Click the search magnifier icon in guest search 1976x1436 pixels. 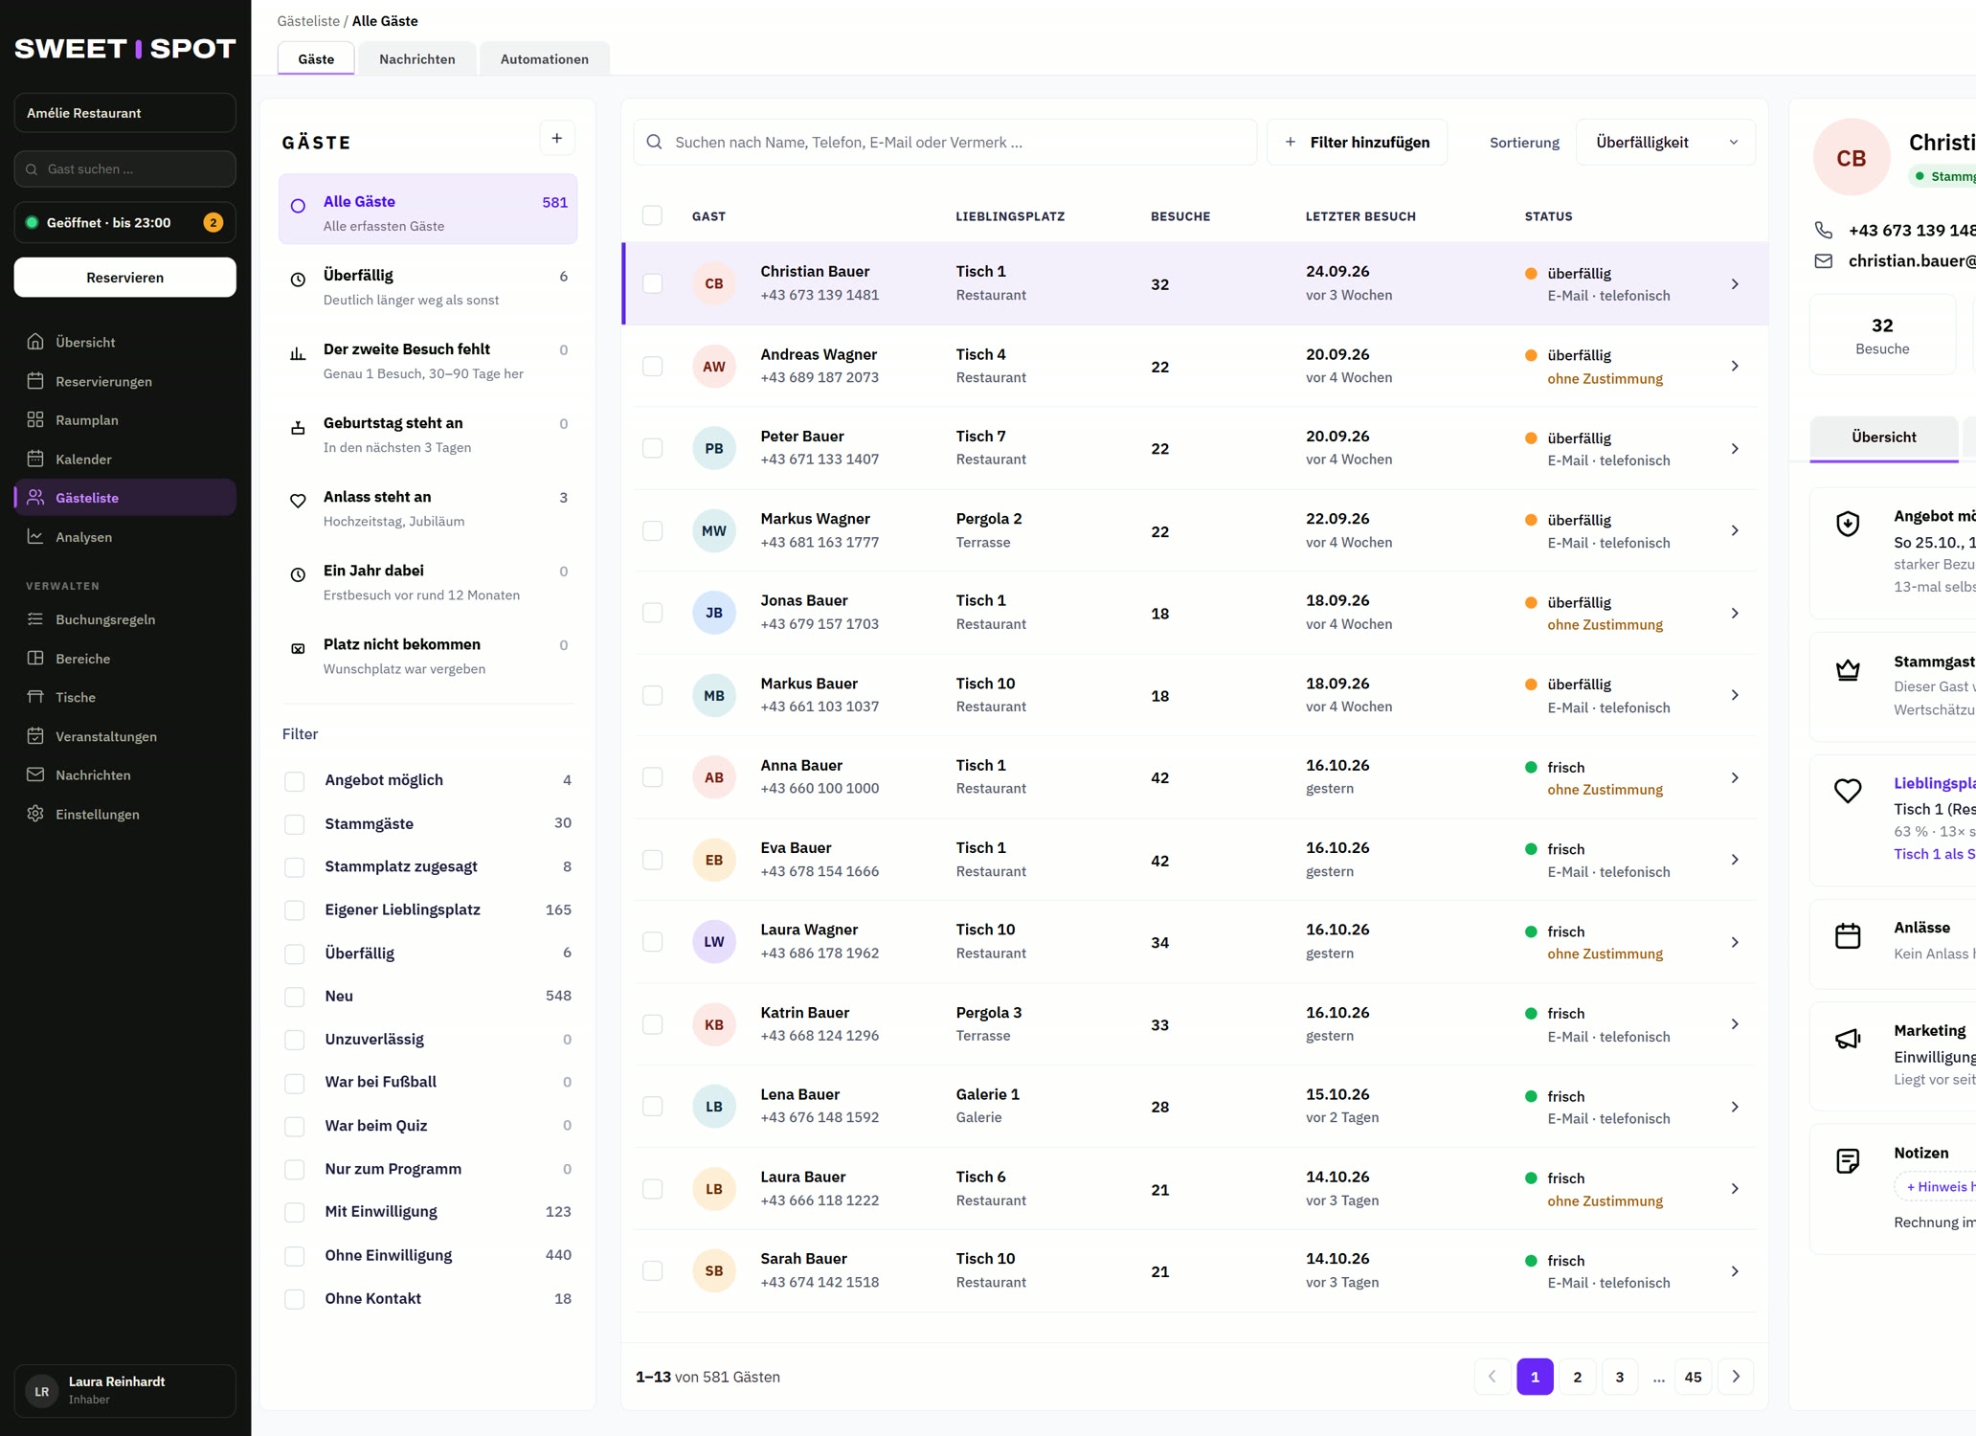655,142
